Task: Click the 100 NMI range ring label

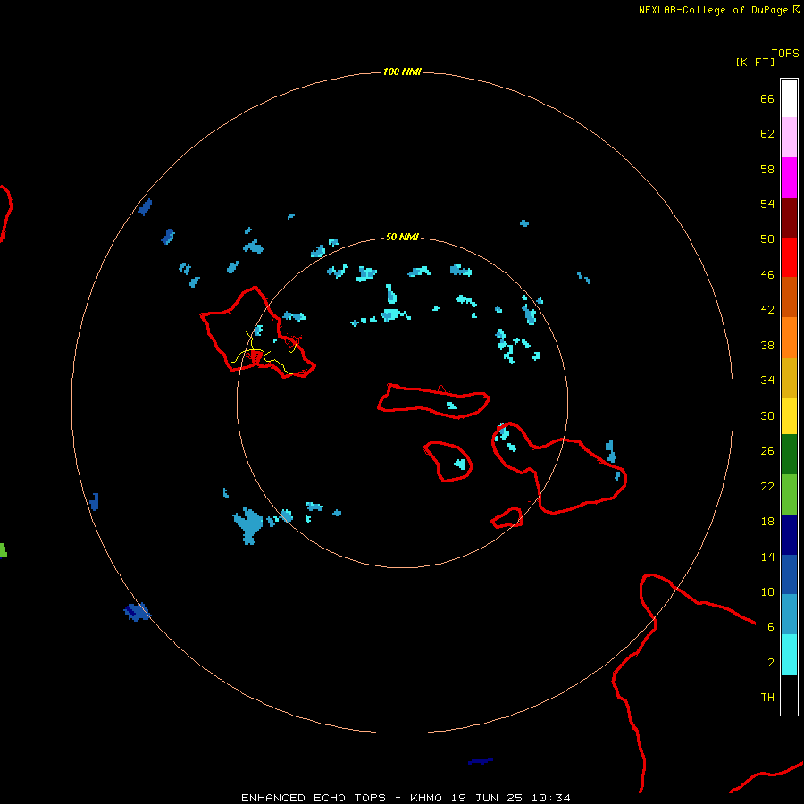Action: [x=402, y=71]
